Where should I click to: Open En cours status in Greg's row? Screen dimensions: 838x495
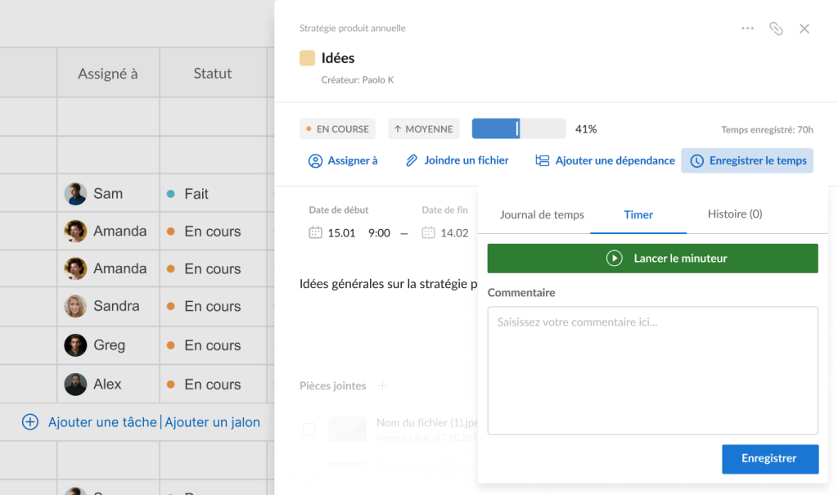click(x=204, y=345)
